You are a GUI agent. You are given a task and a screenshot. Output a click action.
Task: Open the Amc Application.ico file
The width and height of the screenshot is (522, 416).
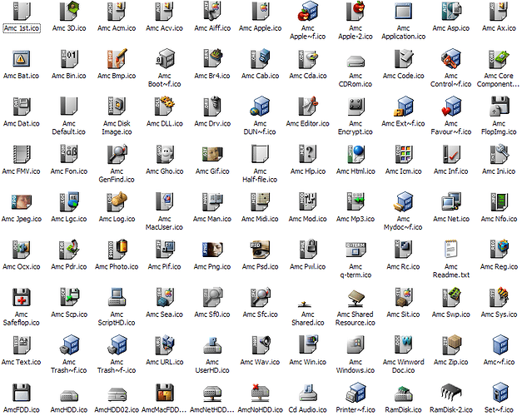[403, 11]
